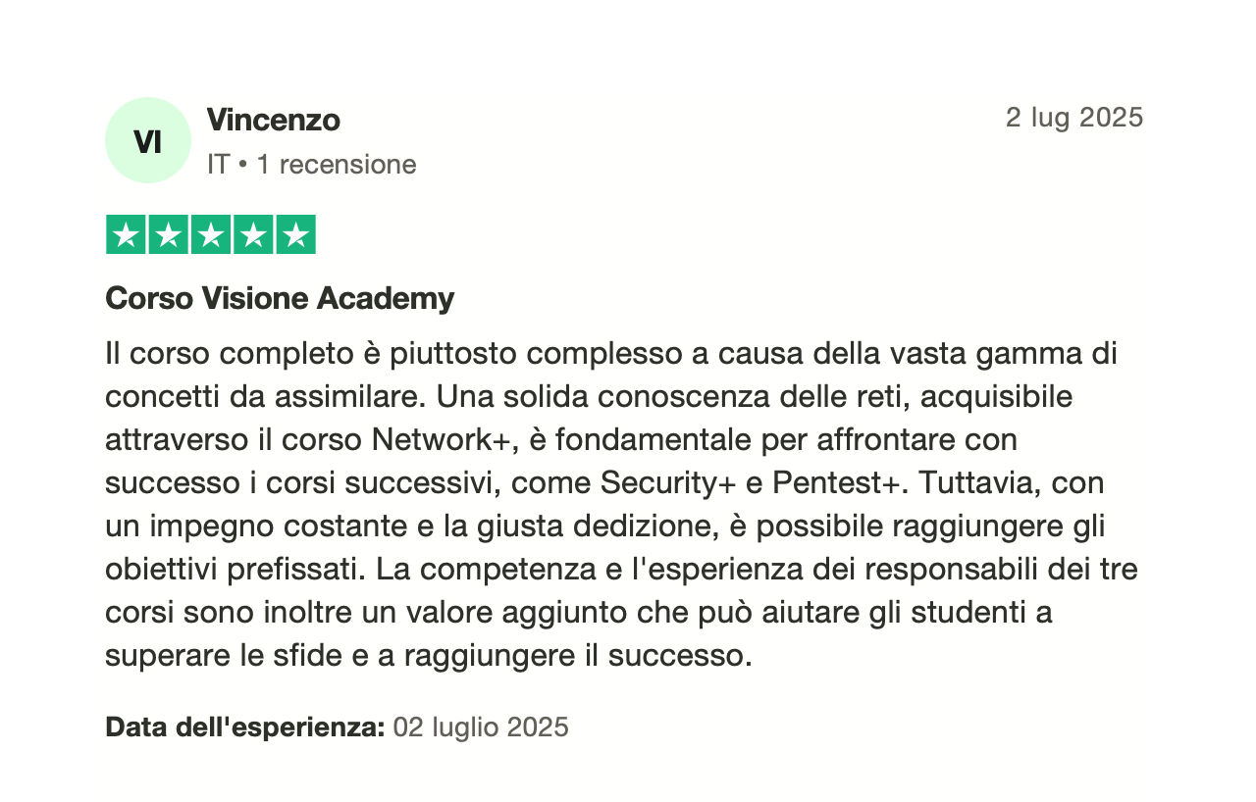Select the fourth rating star

(253, 234)
